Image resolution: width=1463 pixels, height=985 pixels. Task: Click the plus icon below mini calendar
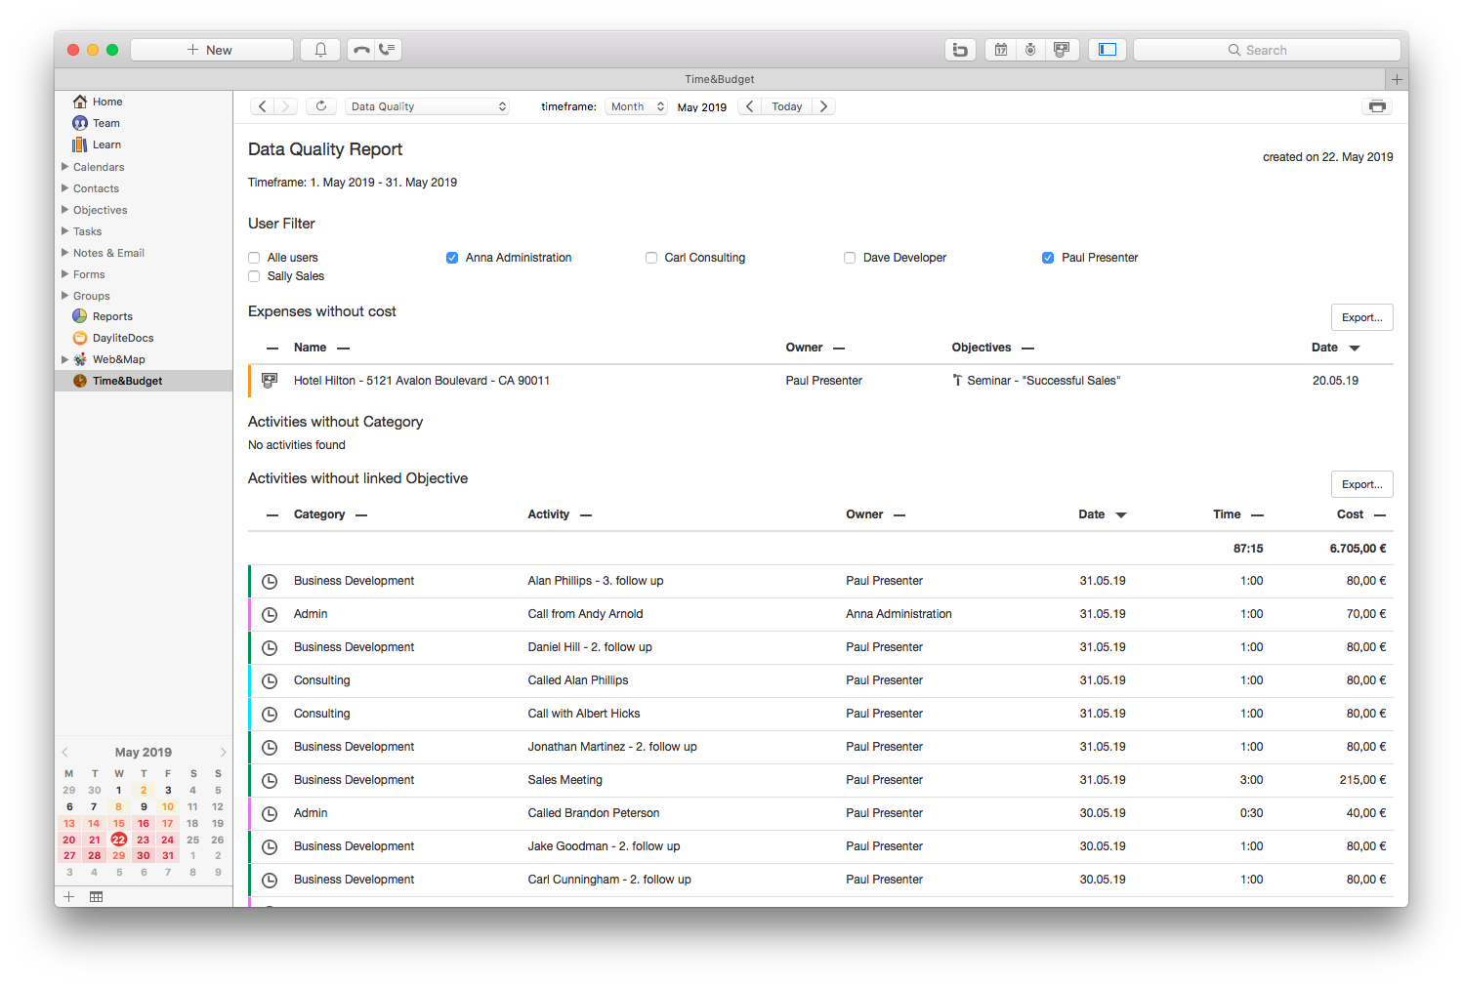(68, 896)
